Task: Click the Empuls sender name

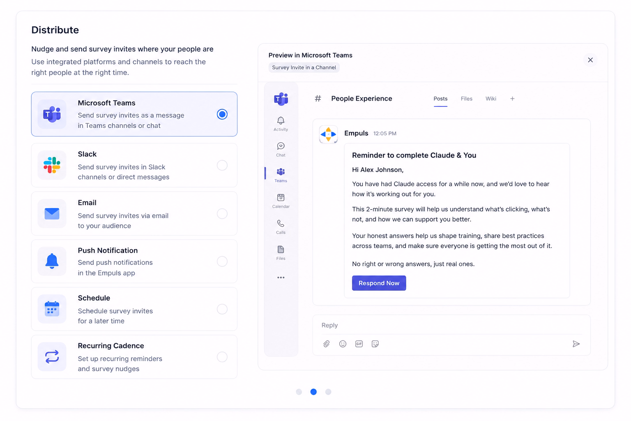Action: pyautogui.click(x=356, y=133)
